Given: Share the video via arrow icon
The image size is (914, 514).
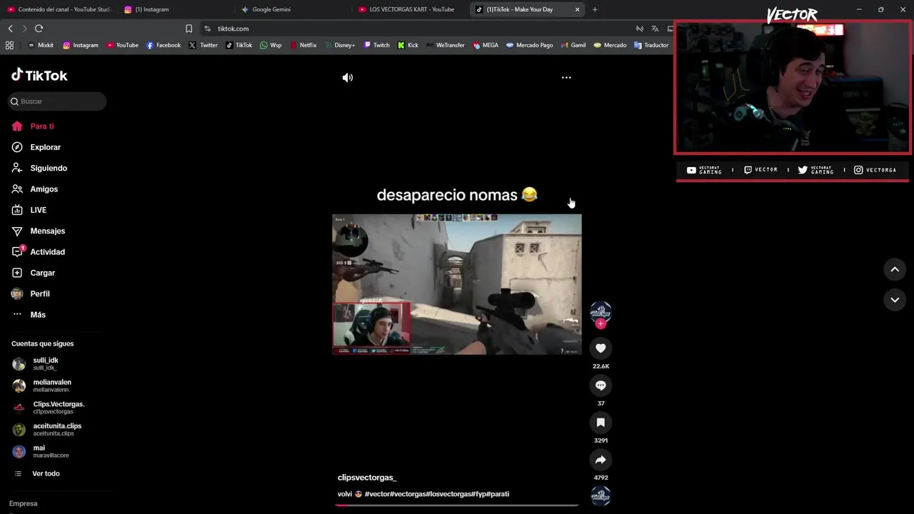Looking at the screenshot, I should (601, 459).
